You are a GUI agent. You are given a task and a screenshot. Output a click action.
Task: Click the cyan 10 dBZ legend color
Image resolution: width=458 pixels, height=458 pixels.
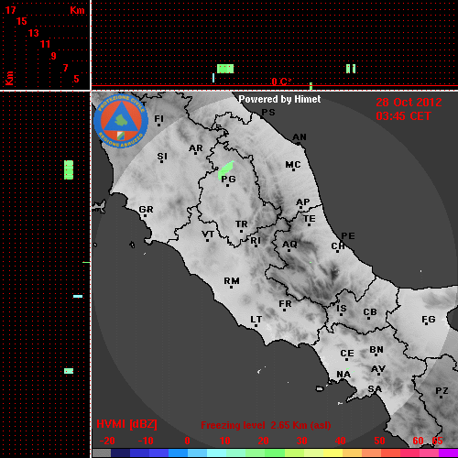[217, 453]
